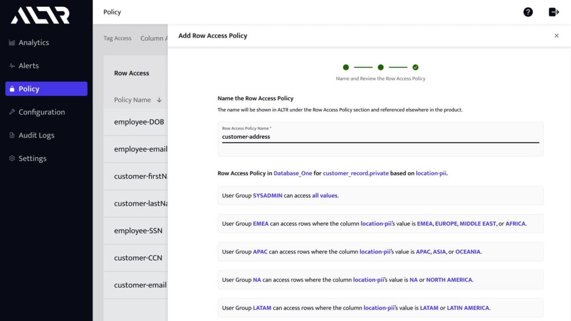This screenshot has height=321, width=571.
Task: Click the location-pii link
Action: [x=432, y=173]
